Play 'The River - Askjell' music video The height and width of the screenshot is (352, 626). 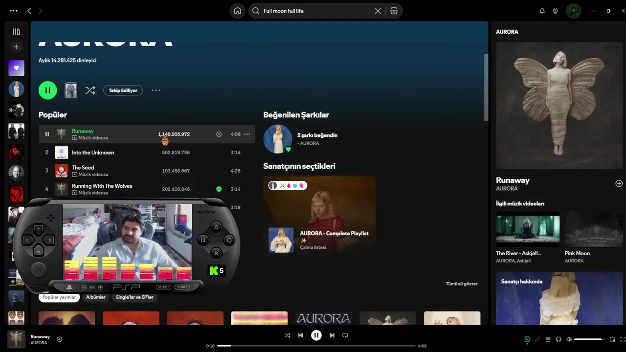(528, 229)
